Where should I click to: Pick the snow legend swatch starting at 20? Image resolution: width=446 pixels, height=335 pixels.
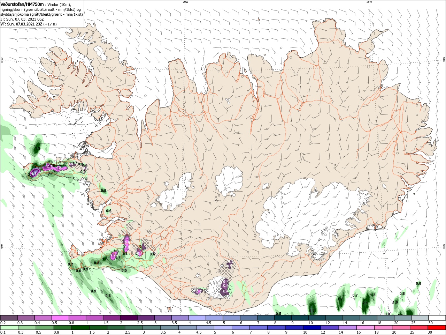pyautogui.click(x=402, y=318)
